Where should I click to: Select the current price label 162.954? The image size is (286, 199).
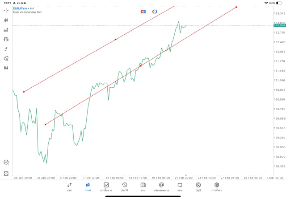pos(279,25)
